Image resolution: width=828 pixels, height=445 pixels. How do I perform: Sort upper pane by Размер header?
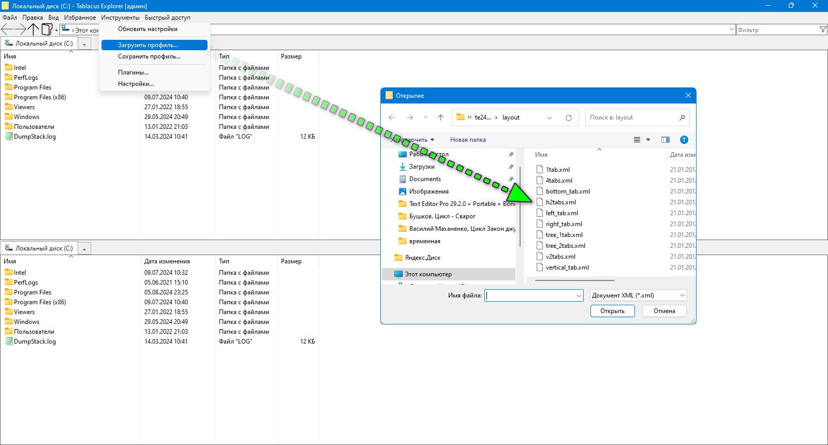click(291, 56)
